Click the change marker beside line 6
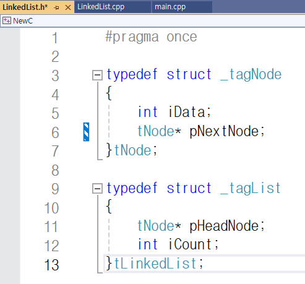305x284 pixels. (86, 132)
